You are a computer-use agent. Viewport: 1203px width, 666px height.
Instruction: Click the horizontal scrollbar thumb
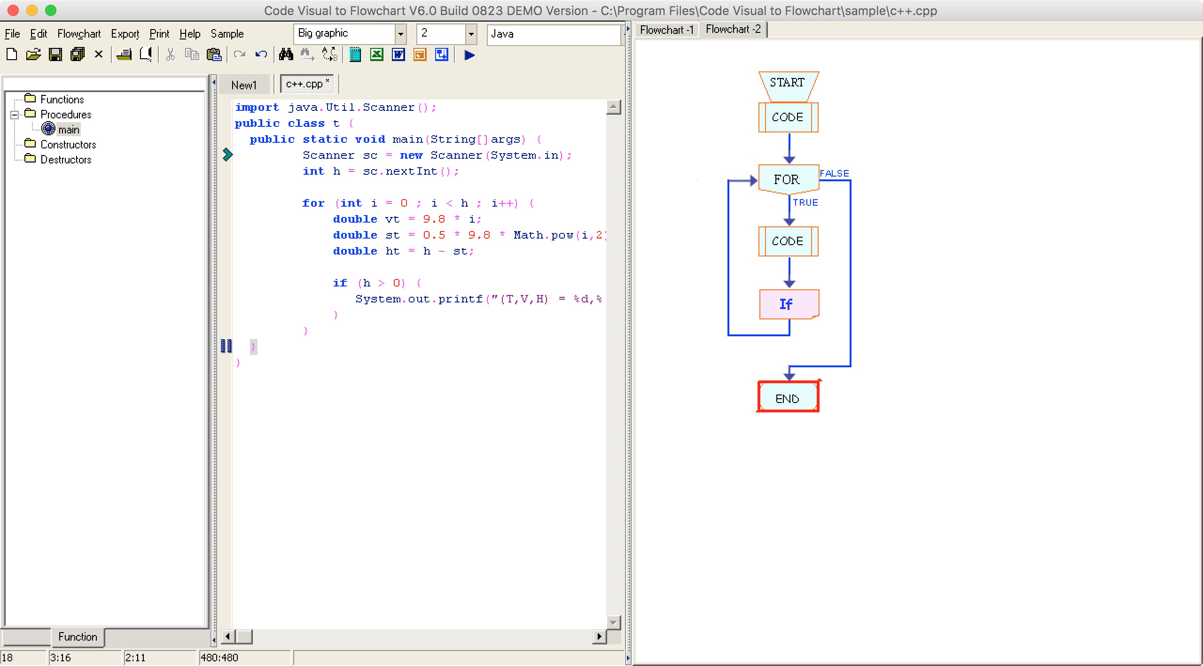point(244,636)
